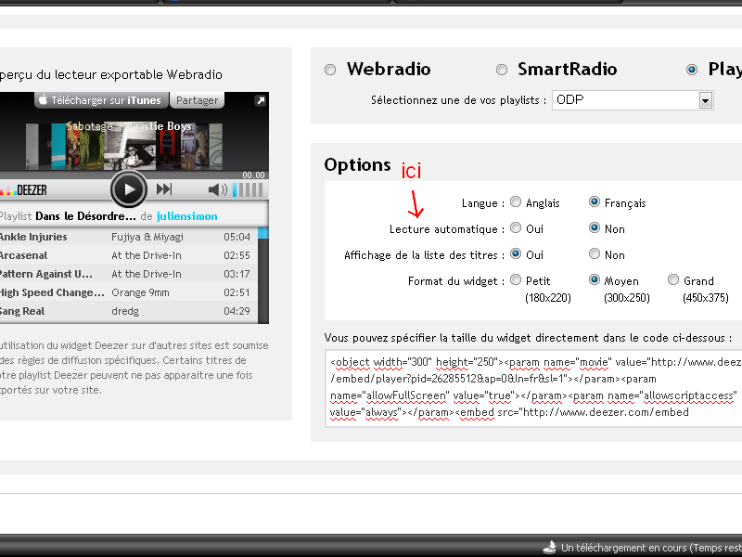The height and width of the screenshot is (557, 742).
Task: Click inside the embed code text box
Action: tap(533, 388)
